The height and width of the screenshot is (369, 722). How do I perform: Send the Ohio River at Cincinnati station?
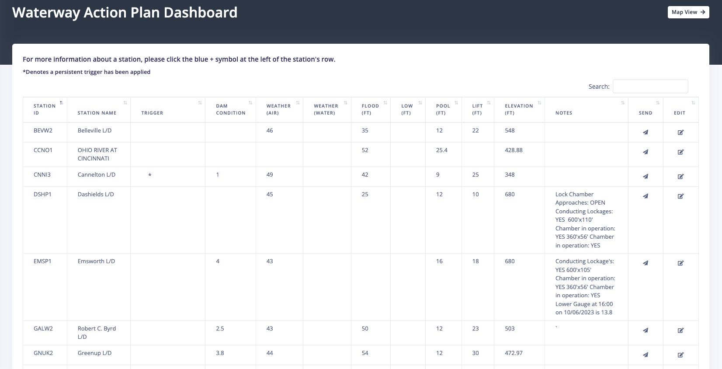[645, 152]
